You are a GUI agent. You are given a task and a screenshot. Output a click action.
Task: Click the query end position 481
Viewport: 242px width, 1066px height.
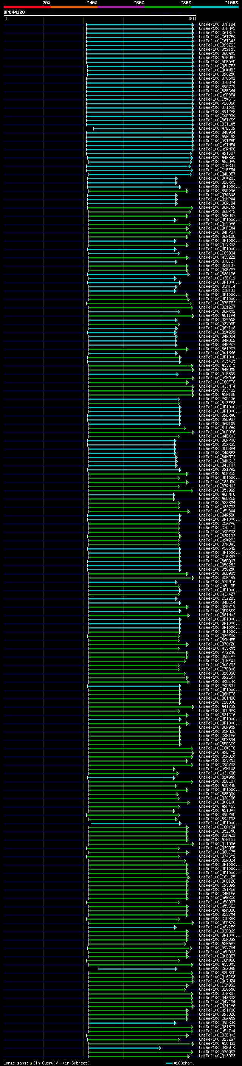point(191,19)
